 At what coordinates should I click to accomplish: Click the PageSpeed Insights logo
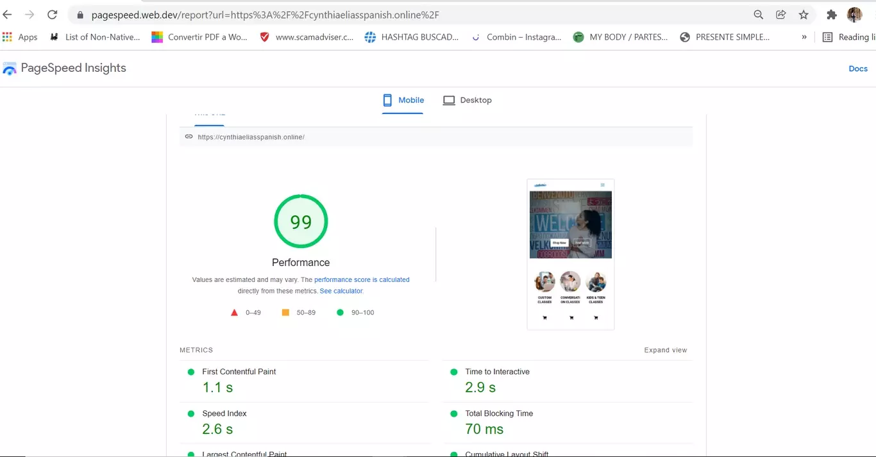point(64,68)
